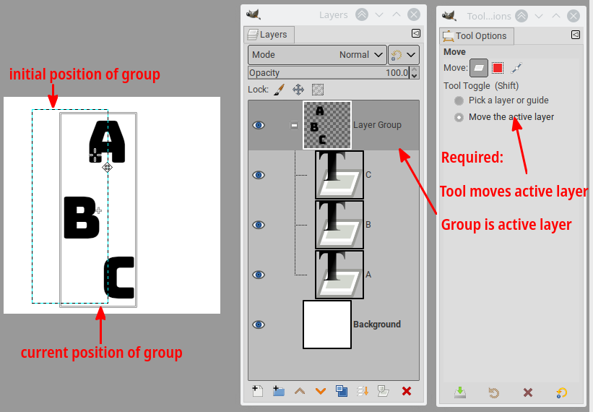Select text layer C thumbnail

click(339, 175)
